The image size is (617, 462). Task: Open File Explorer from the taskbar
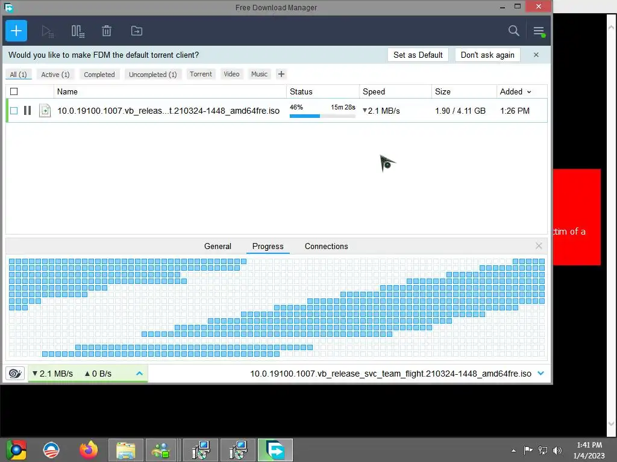click(x=125, y=450)
